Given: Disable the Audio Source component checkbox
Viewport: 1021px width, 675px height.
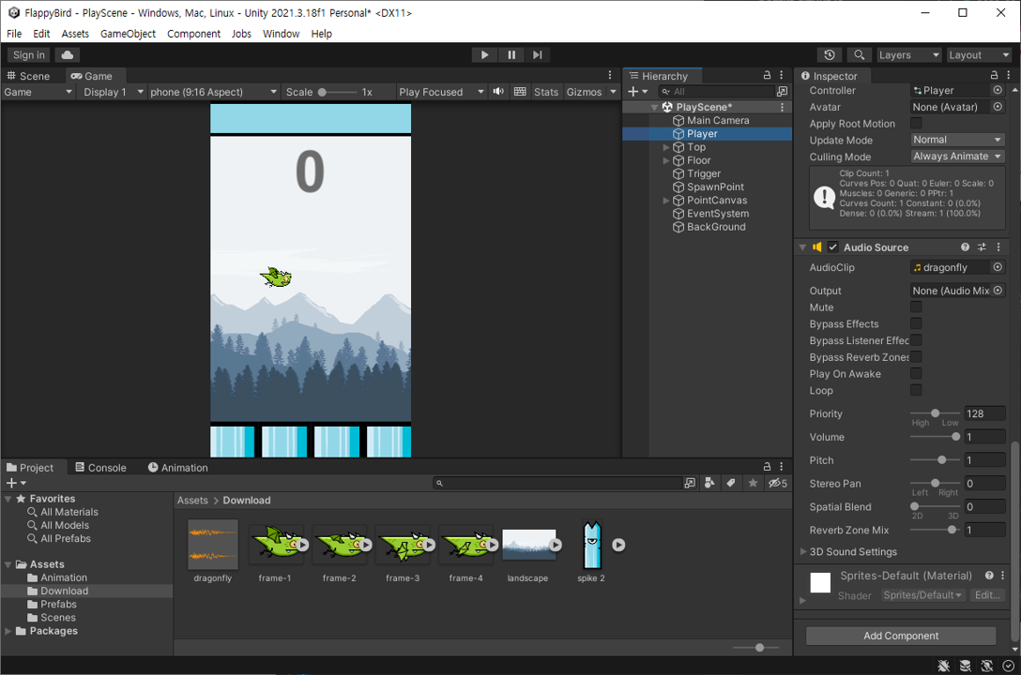Looking at the screenshot, I should [832, 247].
